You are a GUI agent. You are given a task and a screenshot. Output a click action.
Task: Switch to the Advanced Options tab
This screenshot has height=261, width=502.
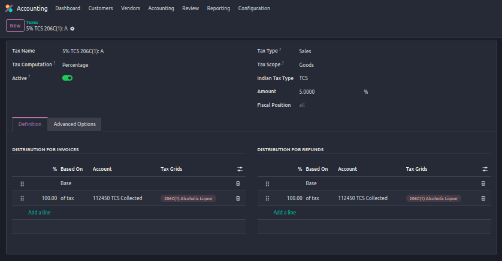coord(74,124)
